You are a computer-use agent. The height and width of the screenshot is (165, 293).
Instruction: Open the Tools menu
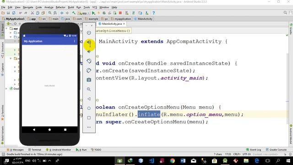tap(87, 7)
